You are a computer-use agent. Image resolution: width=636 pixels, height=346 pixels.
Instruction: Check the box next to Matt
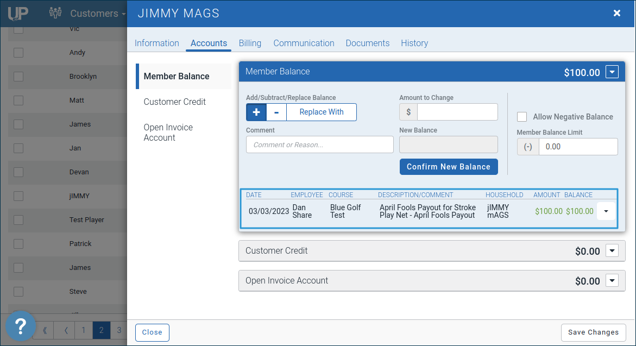[18, 100]
